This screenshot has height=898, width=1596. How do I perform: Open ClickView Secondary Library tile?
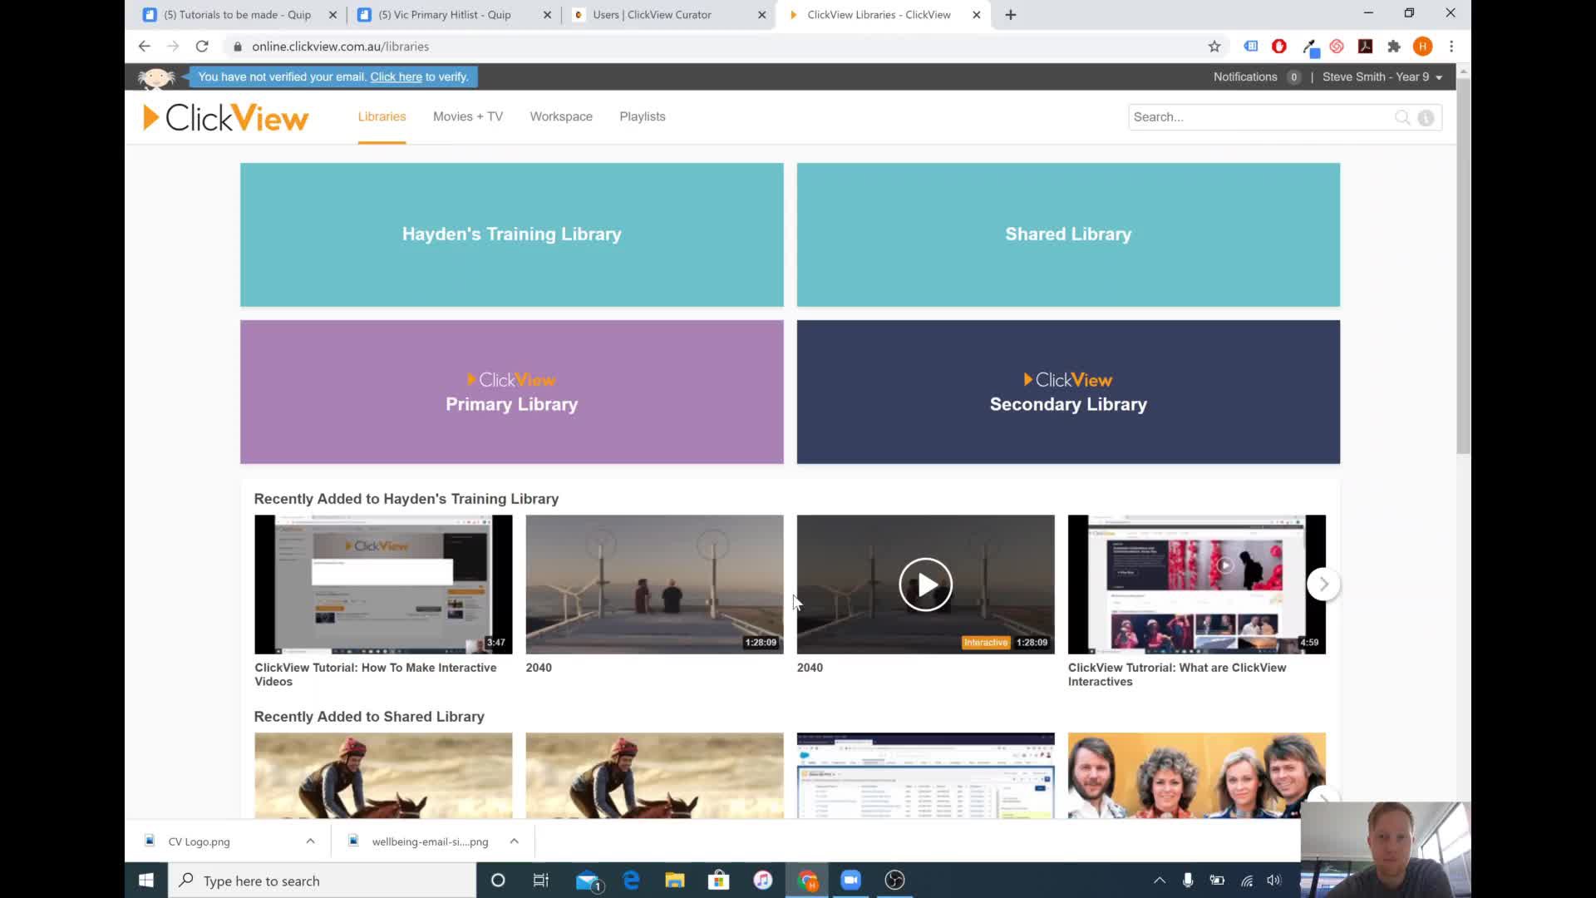click(1068, 392)
